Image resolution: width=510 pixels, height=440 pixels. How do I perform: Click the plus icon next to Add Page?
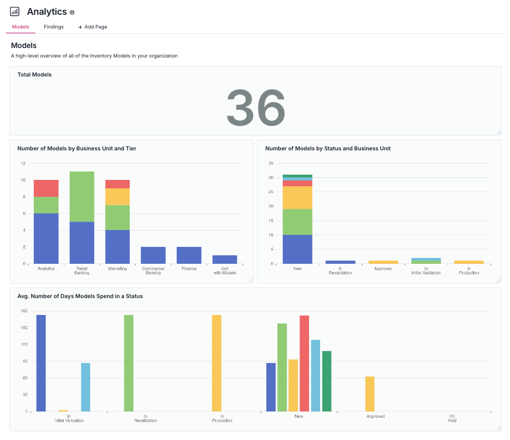click(x=79, y=26)
